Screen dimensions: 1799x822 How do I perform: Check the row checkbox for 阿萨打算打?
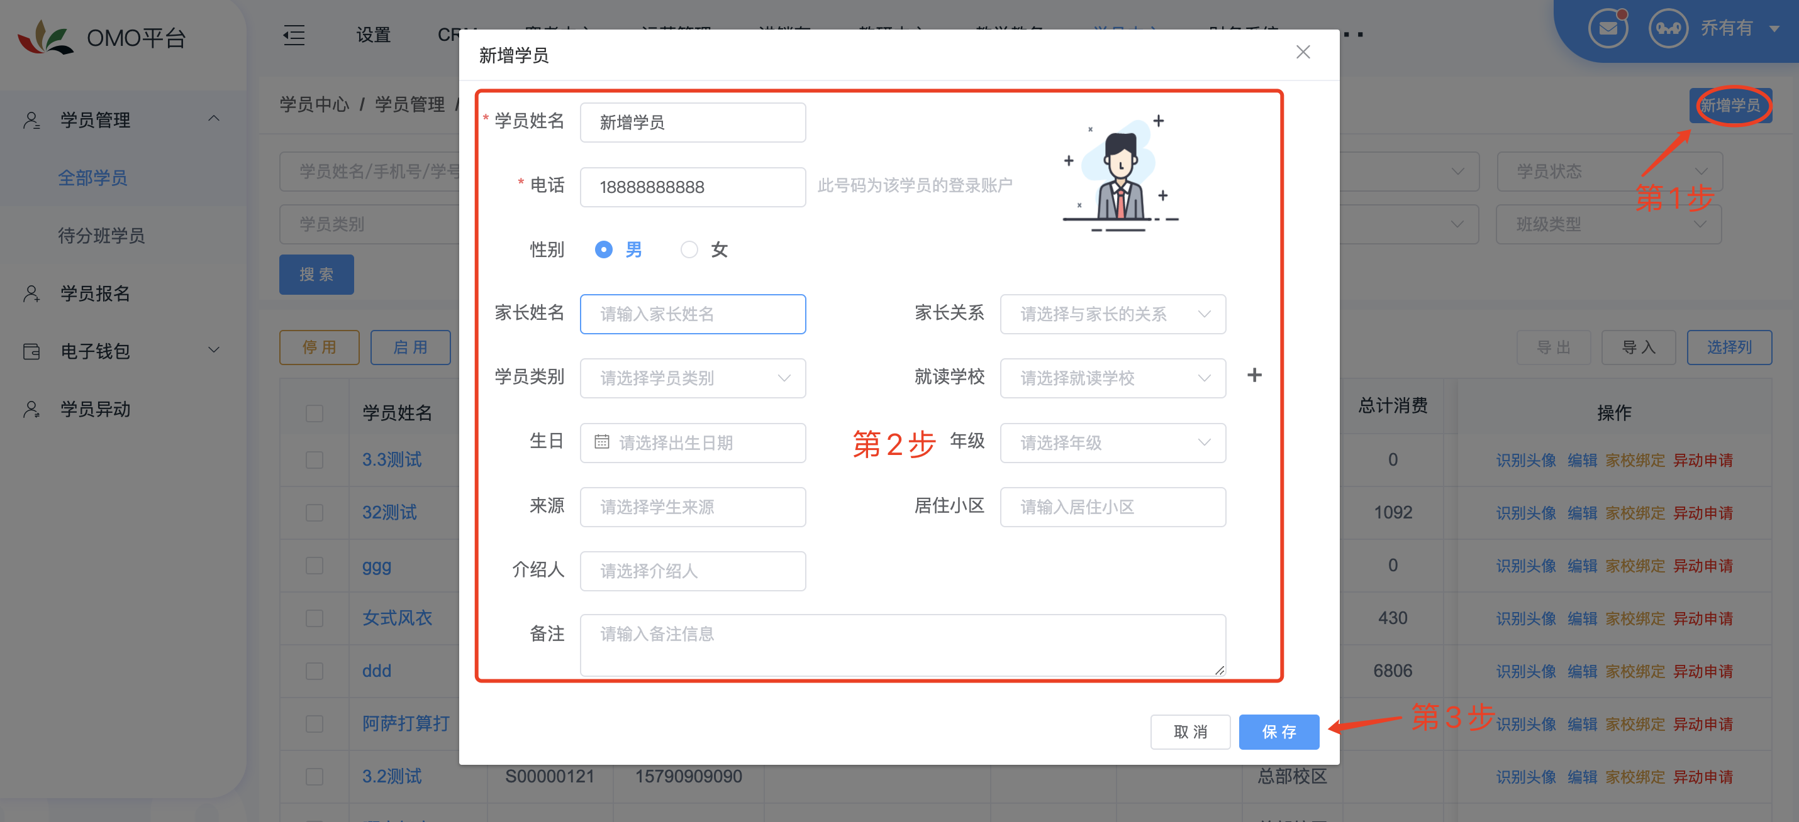tap(315, 723)
